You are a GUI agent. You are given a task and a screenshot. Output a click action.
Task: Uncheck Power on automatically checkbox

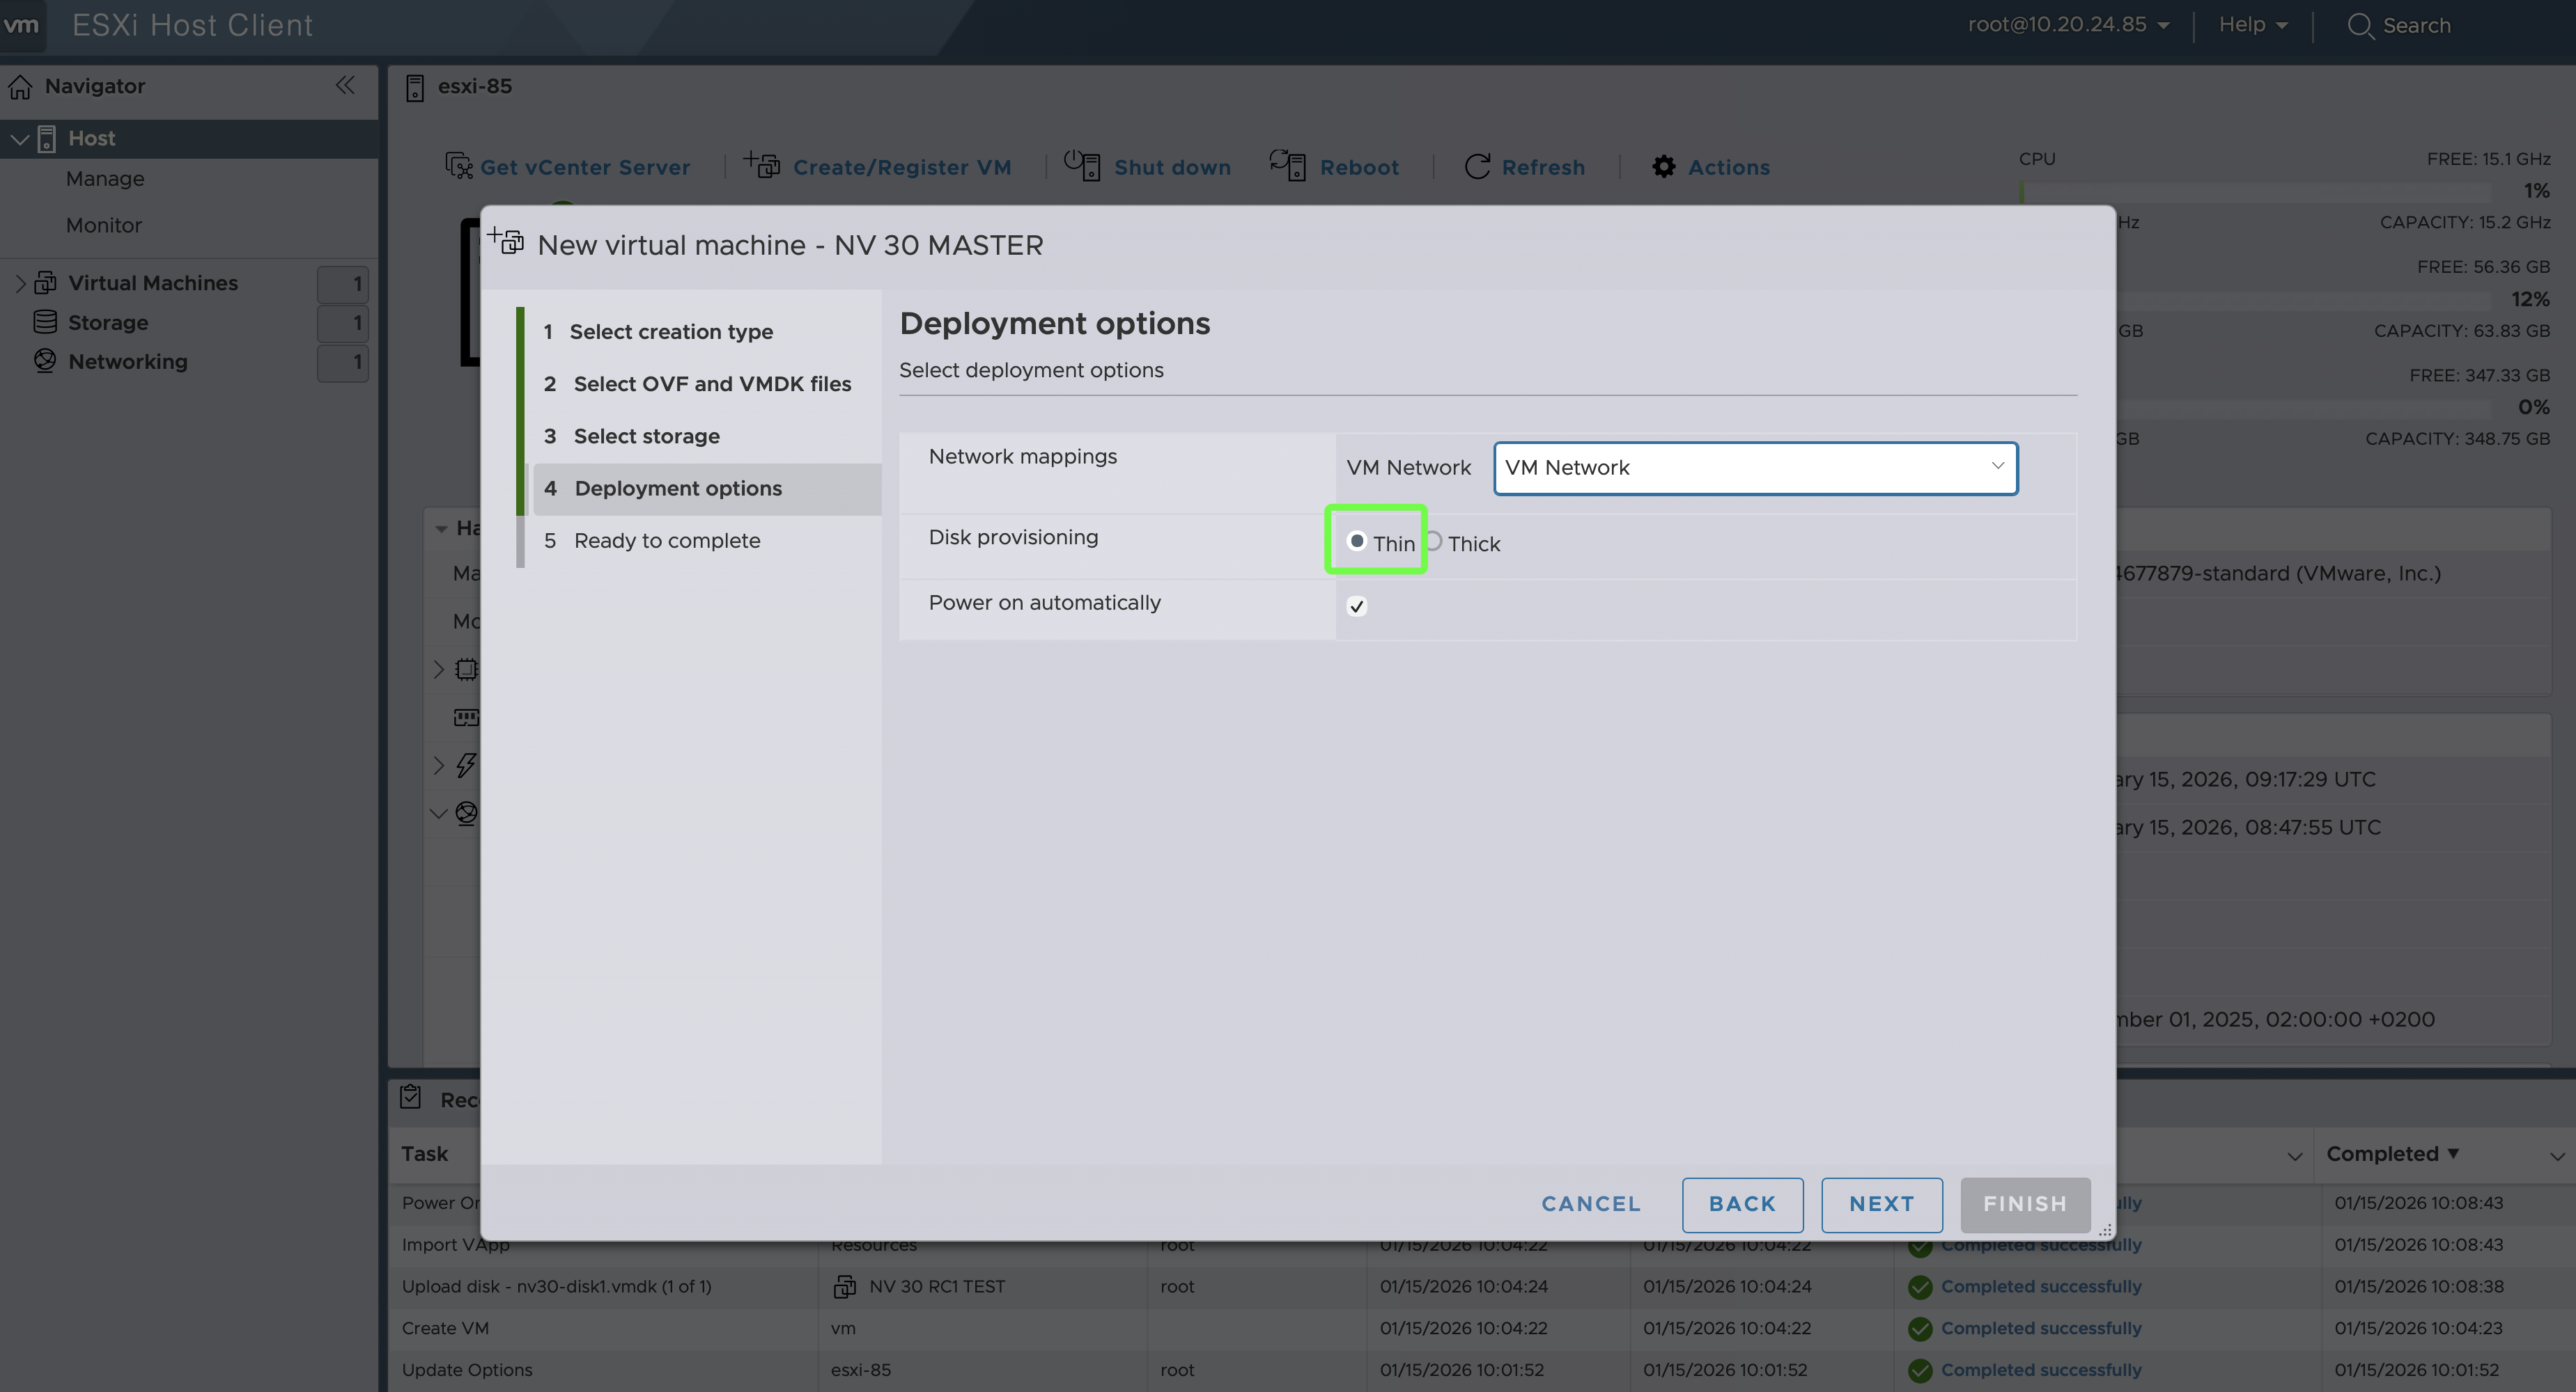(x=1356, y=607)
